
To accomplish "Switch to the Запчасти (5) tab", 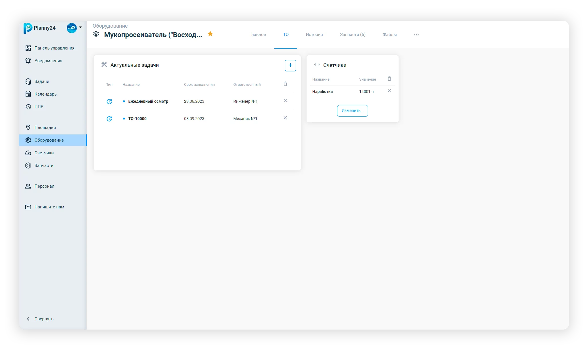I will 353,35.
